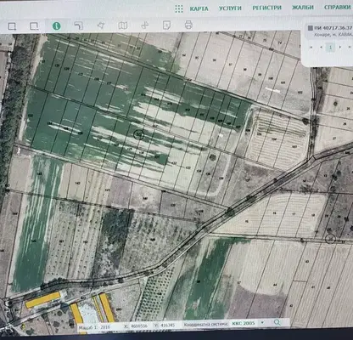Open the coordinate system ККС 2005 dropdown
The height and width of the screenshot is (340, 353).
pyautogui.click(x=249, y=323)
